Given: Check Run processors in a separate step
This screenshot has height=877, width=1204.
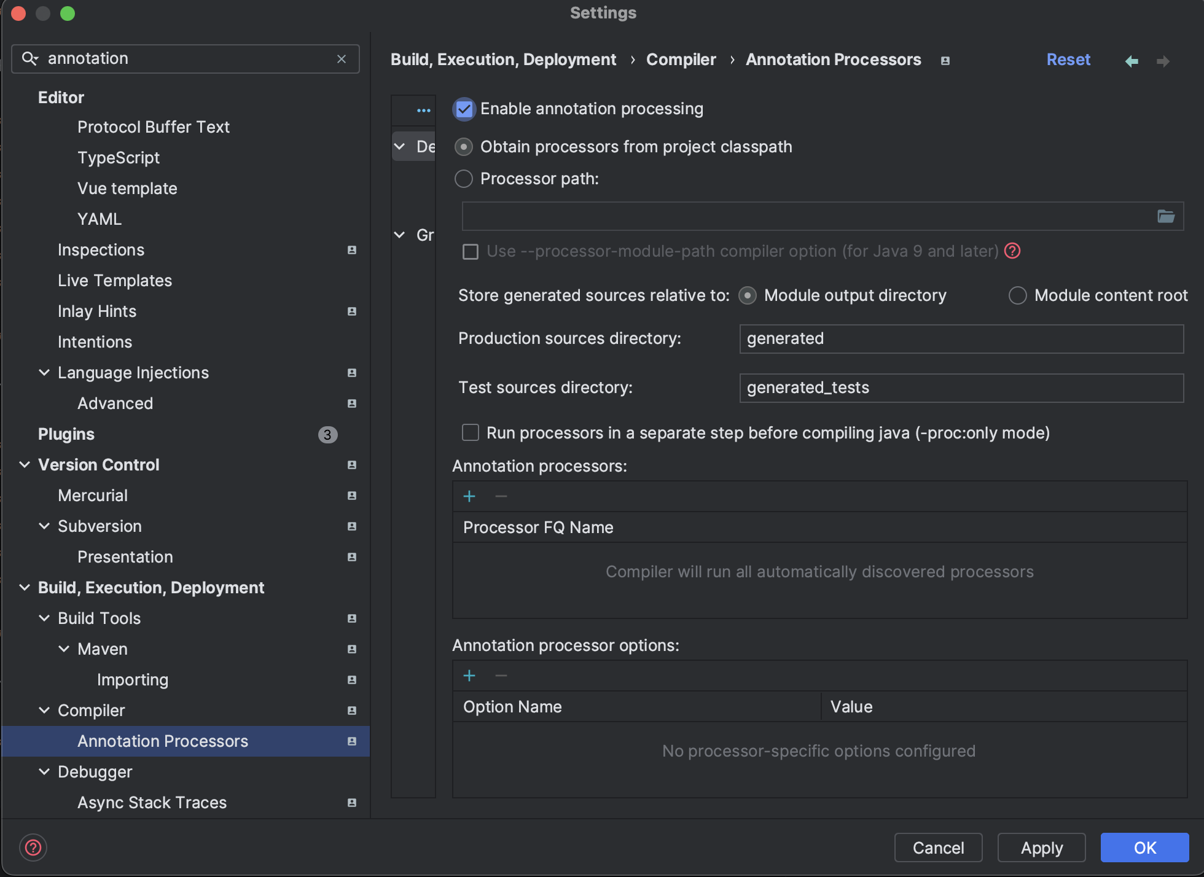Looking at the screenshot, I should pyautogui.click(x=471, y=433).
